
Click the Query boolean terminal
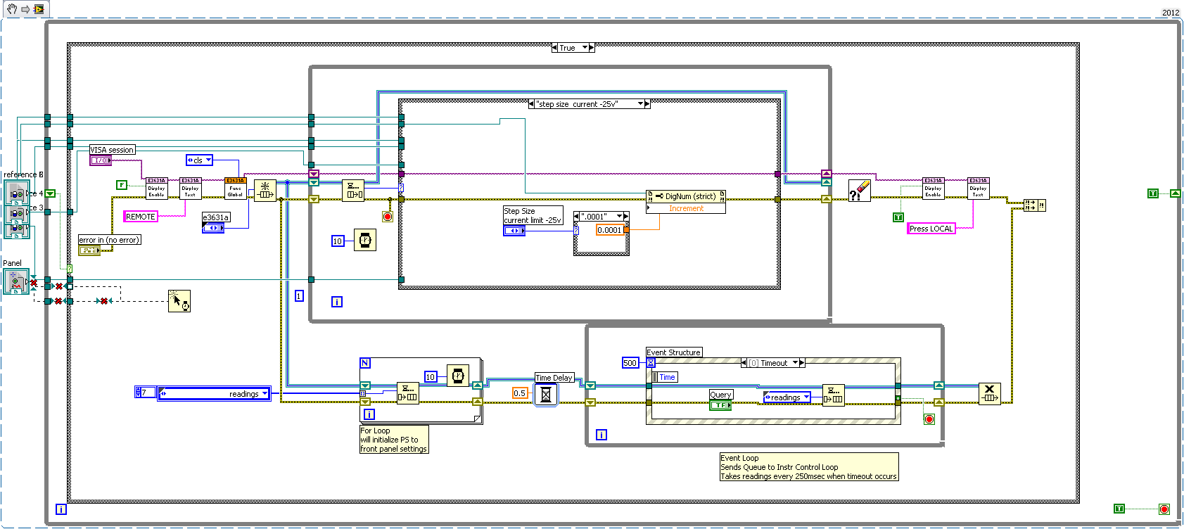[720, 405]
